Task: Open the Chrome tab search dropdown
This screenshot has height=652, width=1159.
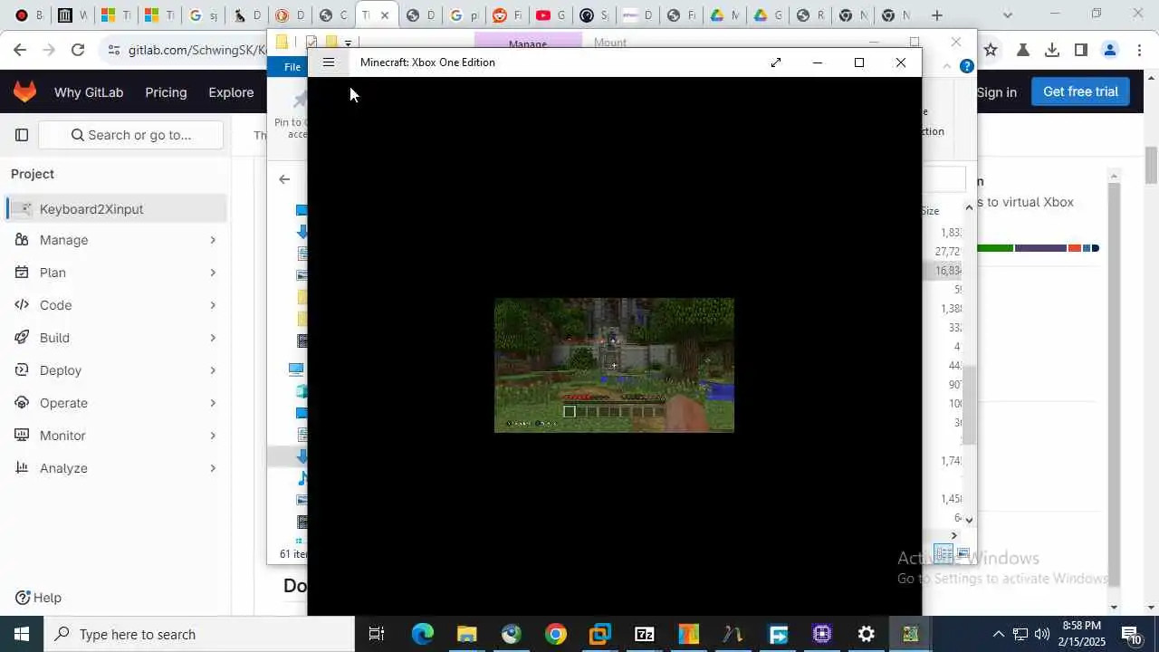Action: pos(1009,15)
